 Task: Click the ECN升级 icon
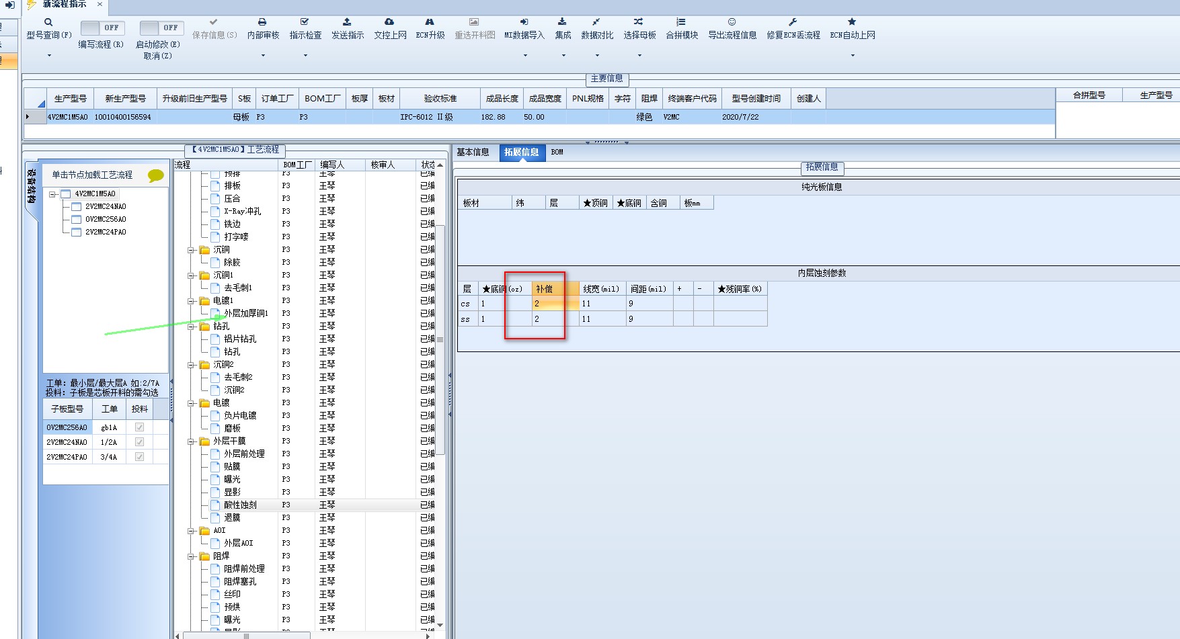(x=430, y=22)
